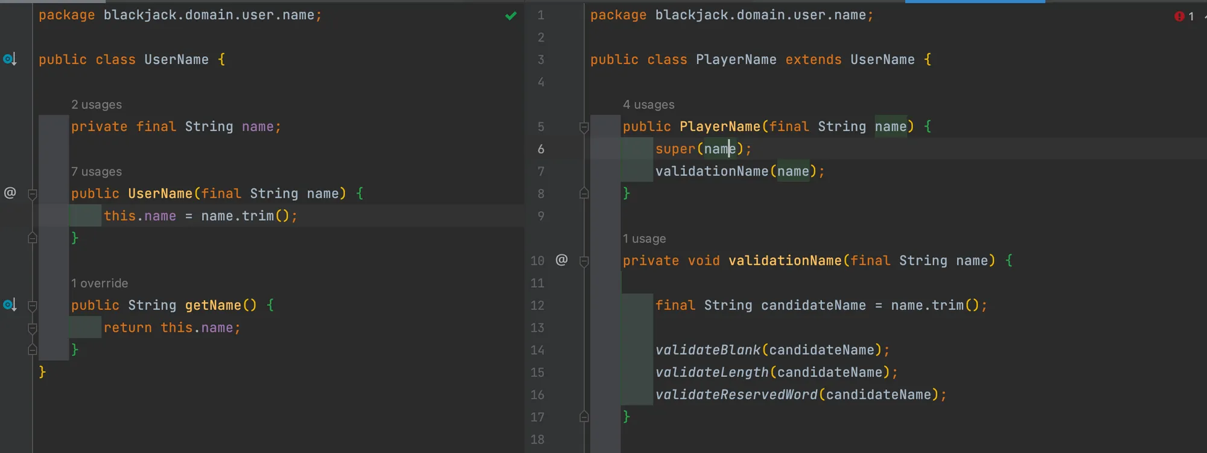1207x453 pixels.
Task: Open the '4 usages' hint above PlayerName constructor
Action: point(649,105)
